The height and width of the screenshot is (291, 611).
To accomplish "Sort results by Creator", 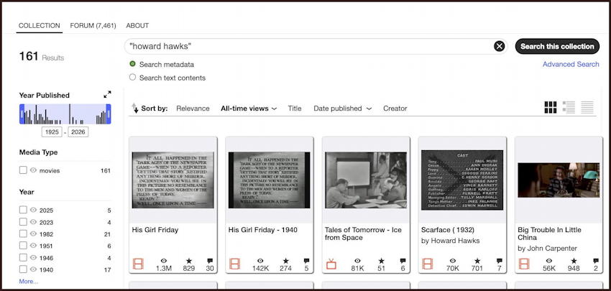I will (x=395, y=108).
